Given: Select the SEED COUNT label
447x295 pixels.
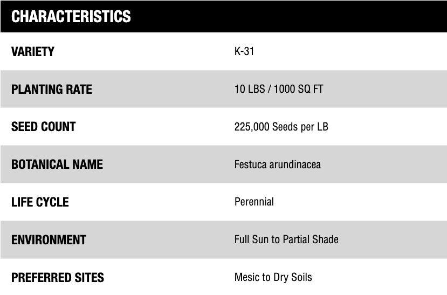Looking at the screenshot, I should click(44, 127).
